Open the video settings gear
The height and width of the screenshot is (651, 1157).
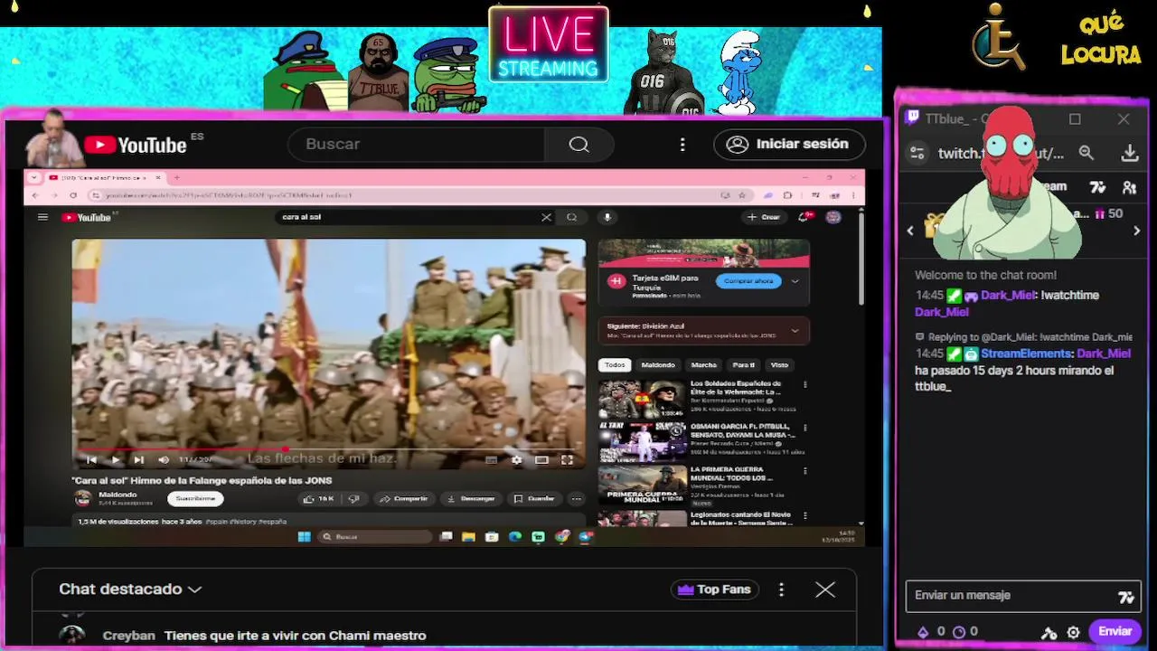pos(516,460)
